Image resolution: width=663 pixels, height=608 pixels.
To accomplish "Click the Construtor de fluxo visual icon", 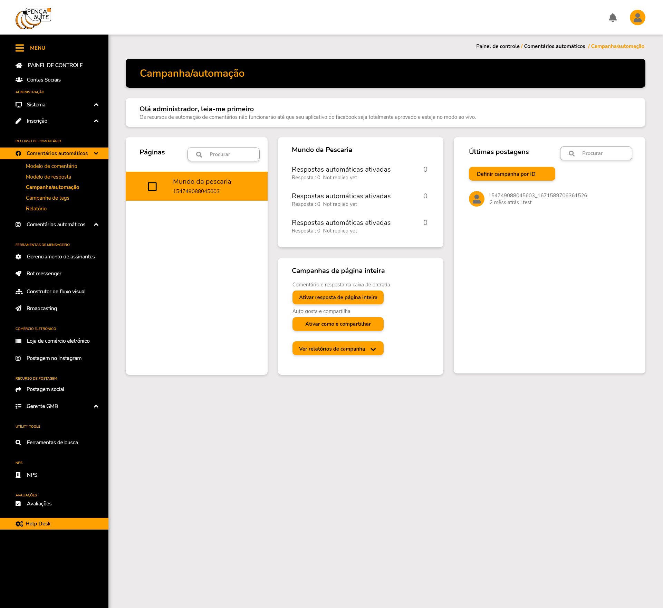I will [x=19, y=292].
